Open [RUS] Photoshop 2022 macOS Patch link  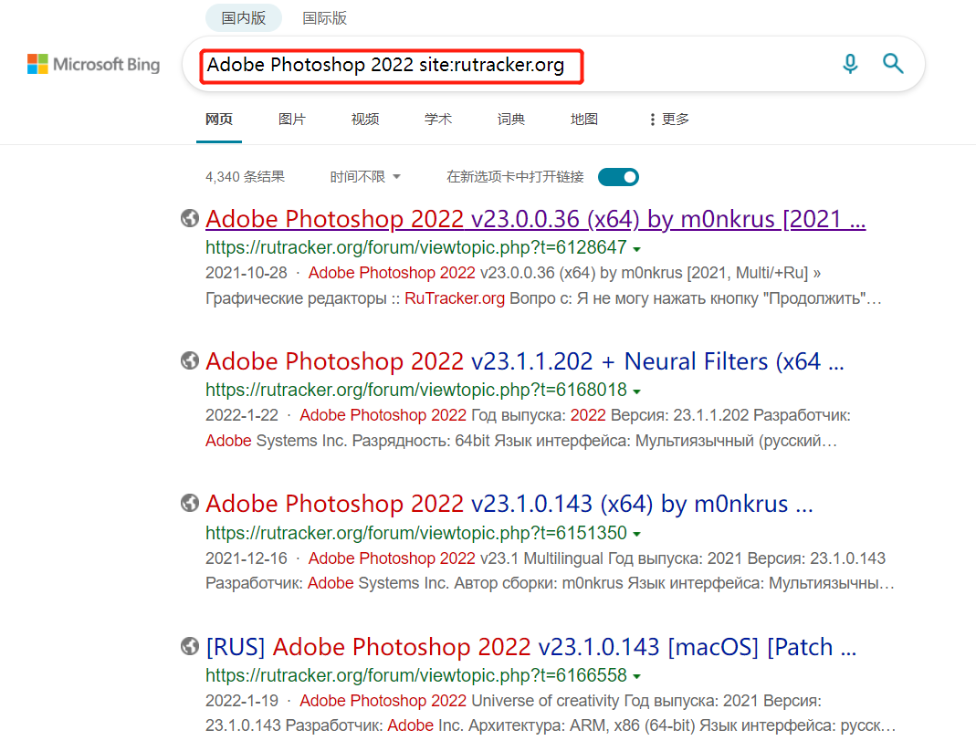531,646
